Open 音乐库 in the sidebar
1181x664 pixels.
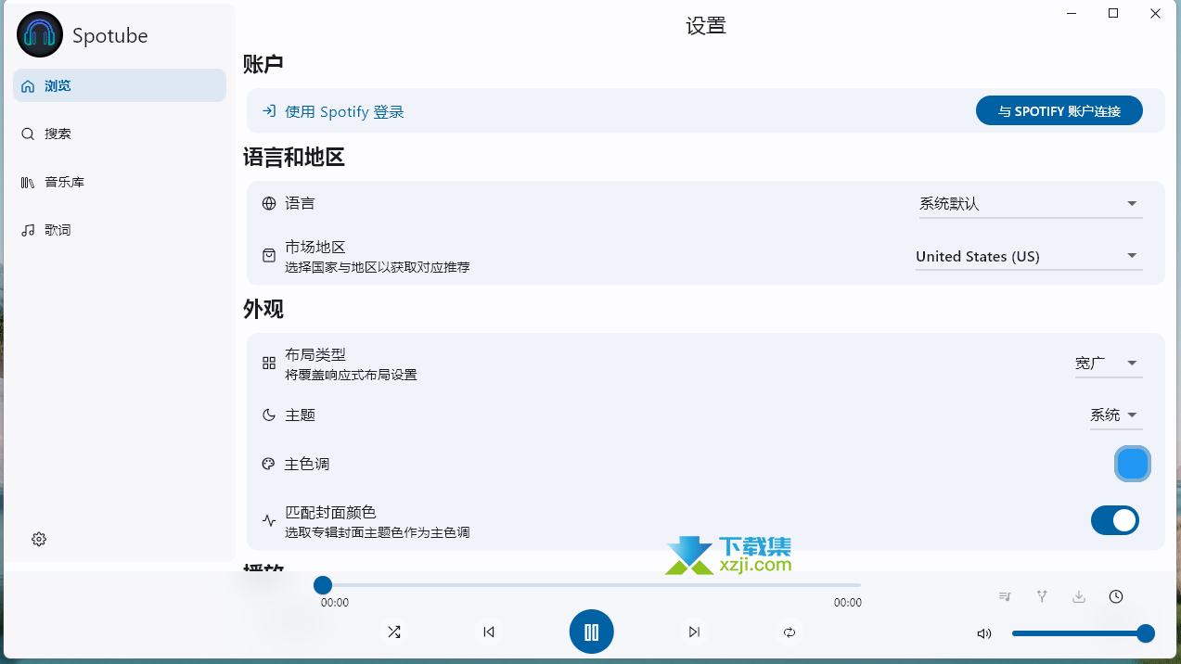(x=120, y=182)
